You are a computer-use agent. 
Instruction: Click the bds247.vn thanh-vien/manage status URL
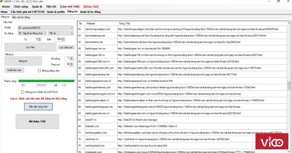click(x=138, y=120)
